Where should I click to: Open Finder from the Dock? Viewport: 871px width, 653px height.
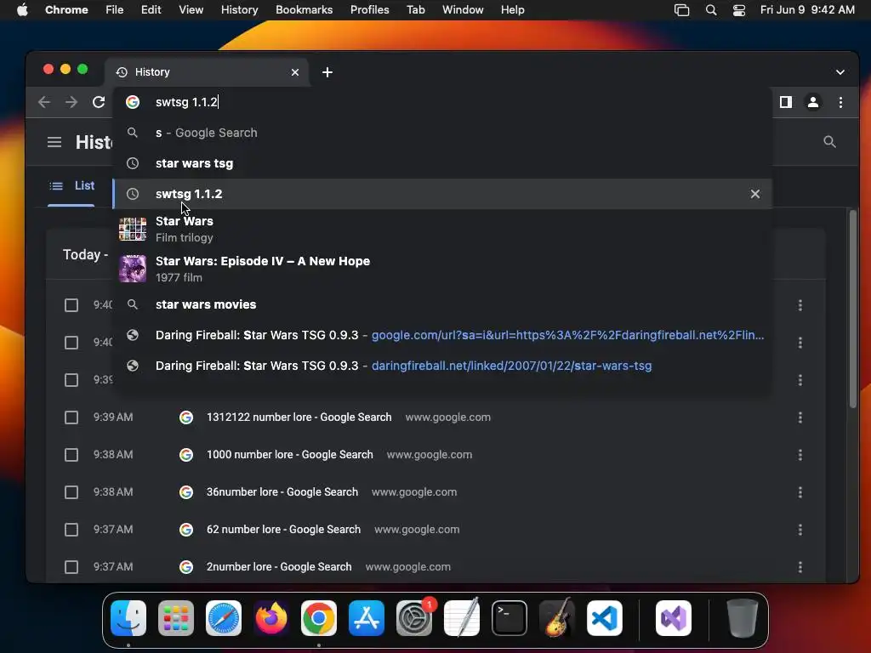coord(128,618)
